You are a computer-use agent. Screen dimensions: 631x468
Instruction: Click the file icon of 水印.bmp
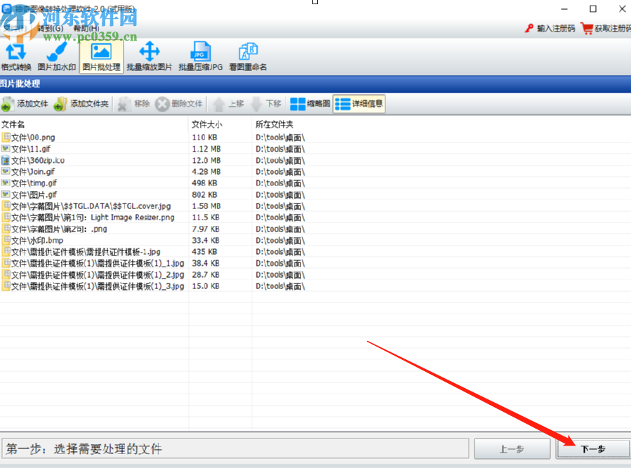pos(6,240)
